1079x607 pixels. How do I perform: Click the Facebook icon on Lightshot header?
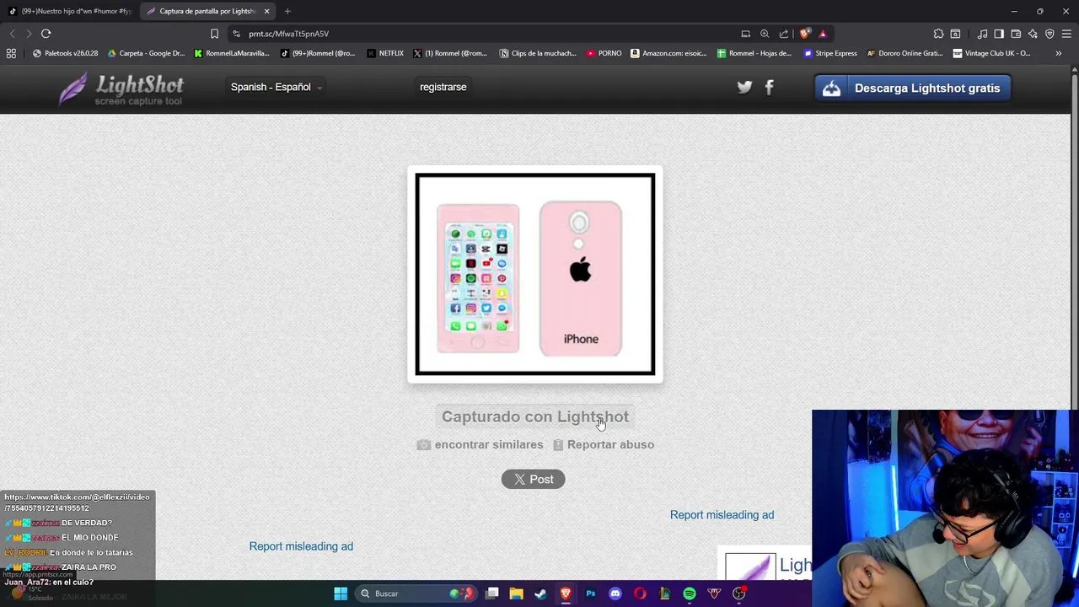[x=769, y=87]
